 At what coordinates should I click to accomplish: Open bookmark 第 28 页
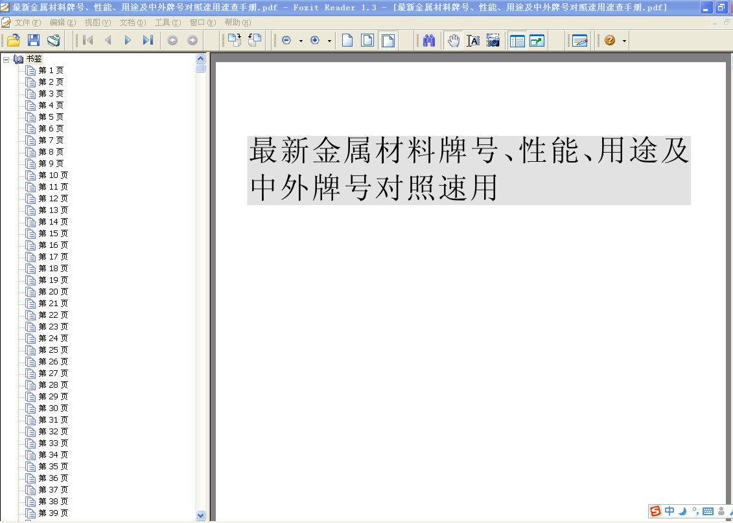(x=53, y=385)
